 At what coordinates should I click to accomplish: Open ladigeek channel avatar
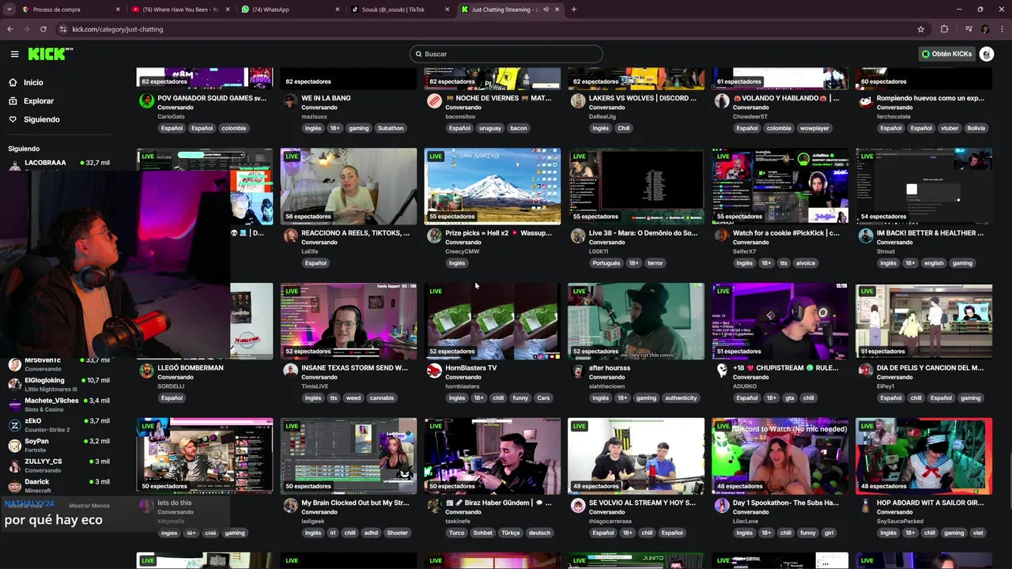[x=290, y=505]
